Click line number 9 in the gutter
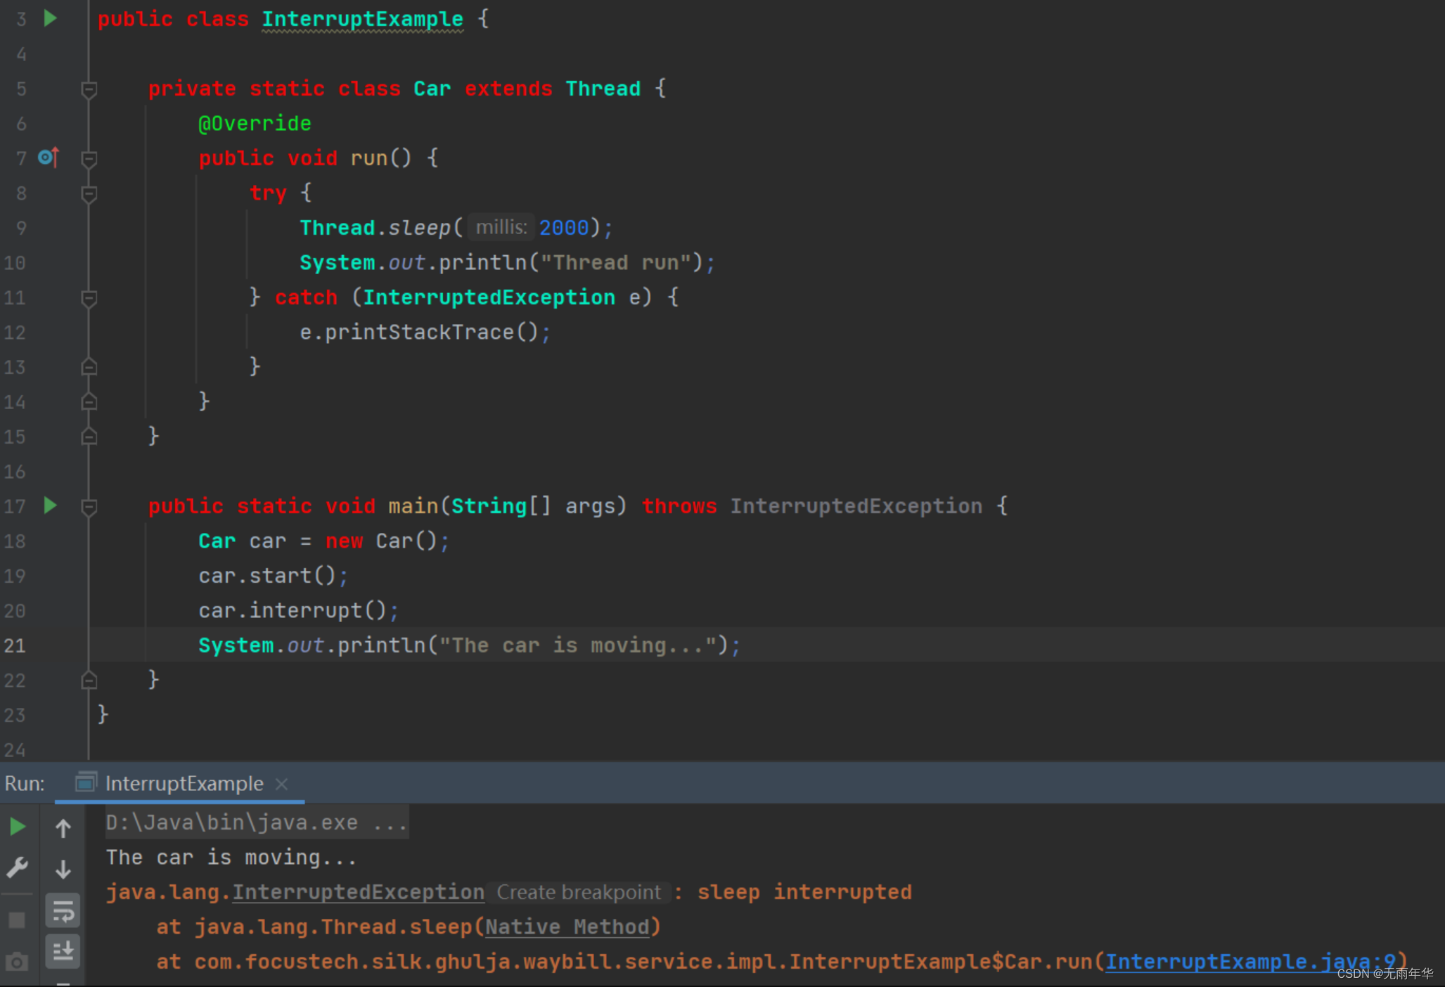1445x987 pixels. tap(21, 228)
